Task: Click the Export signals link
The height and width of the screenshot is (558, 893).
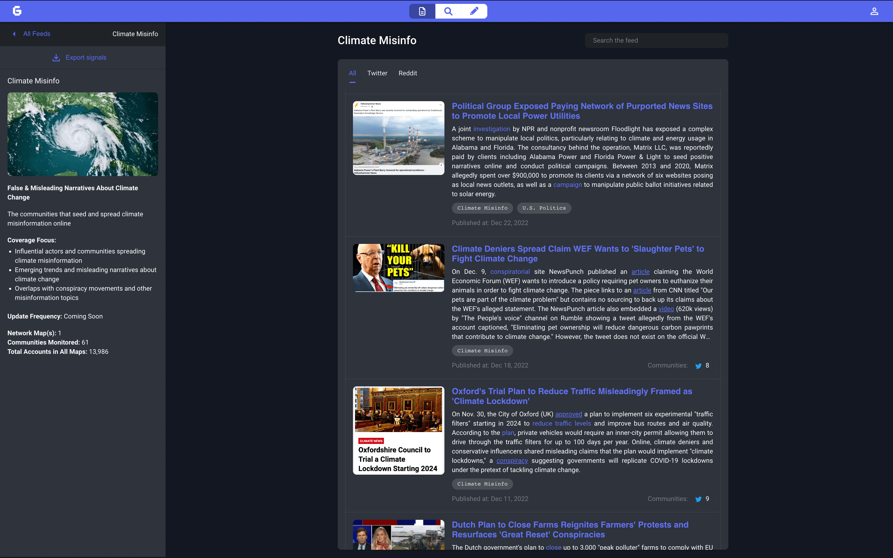Action: (86, 58)
